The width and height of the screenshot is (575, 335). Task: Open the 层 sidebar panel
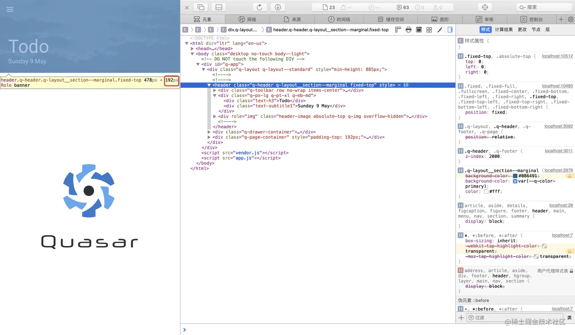[548, 30]
